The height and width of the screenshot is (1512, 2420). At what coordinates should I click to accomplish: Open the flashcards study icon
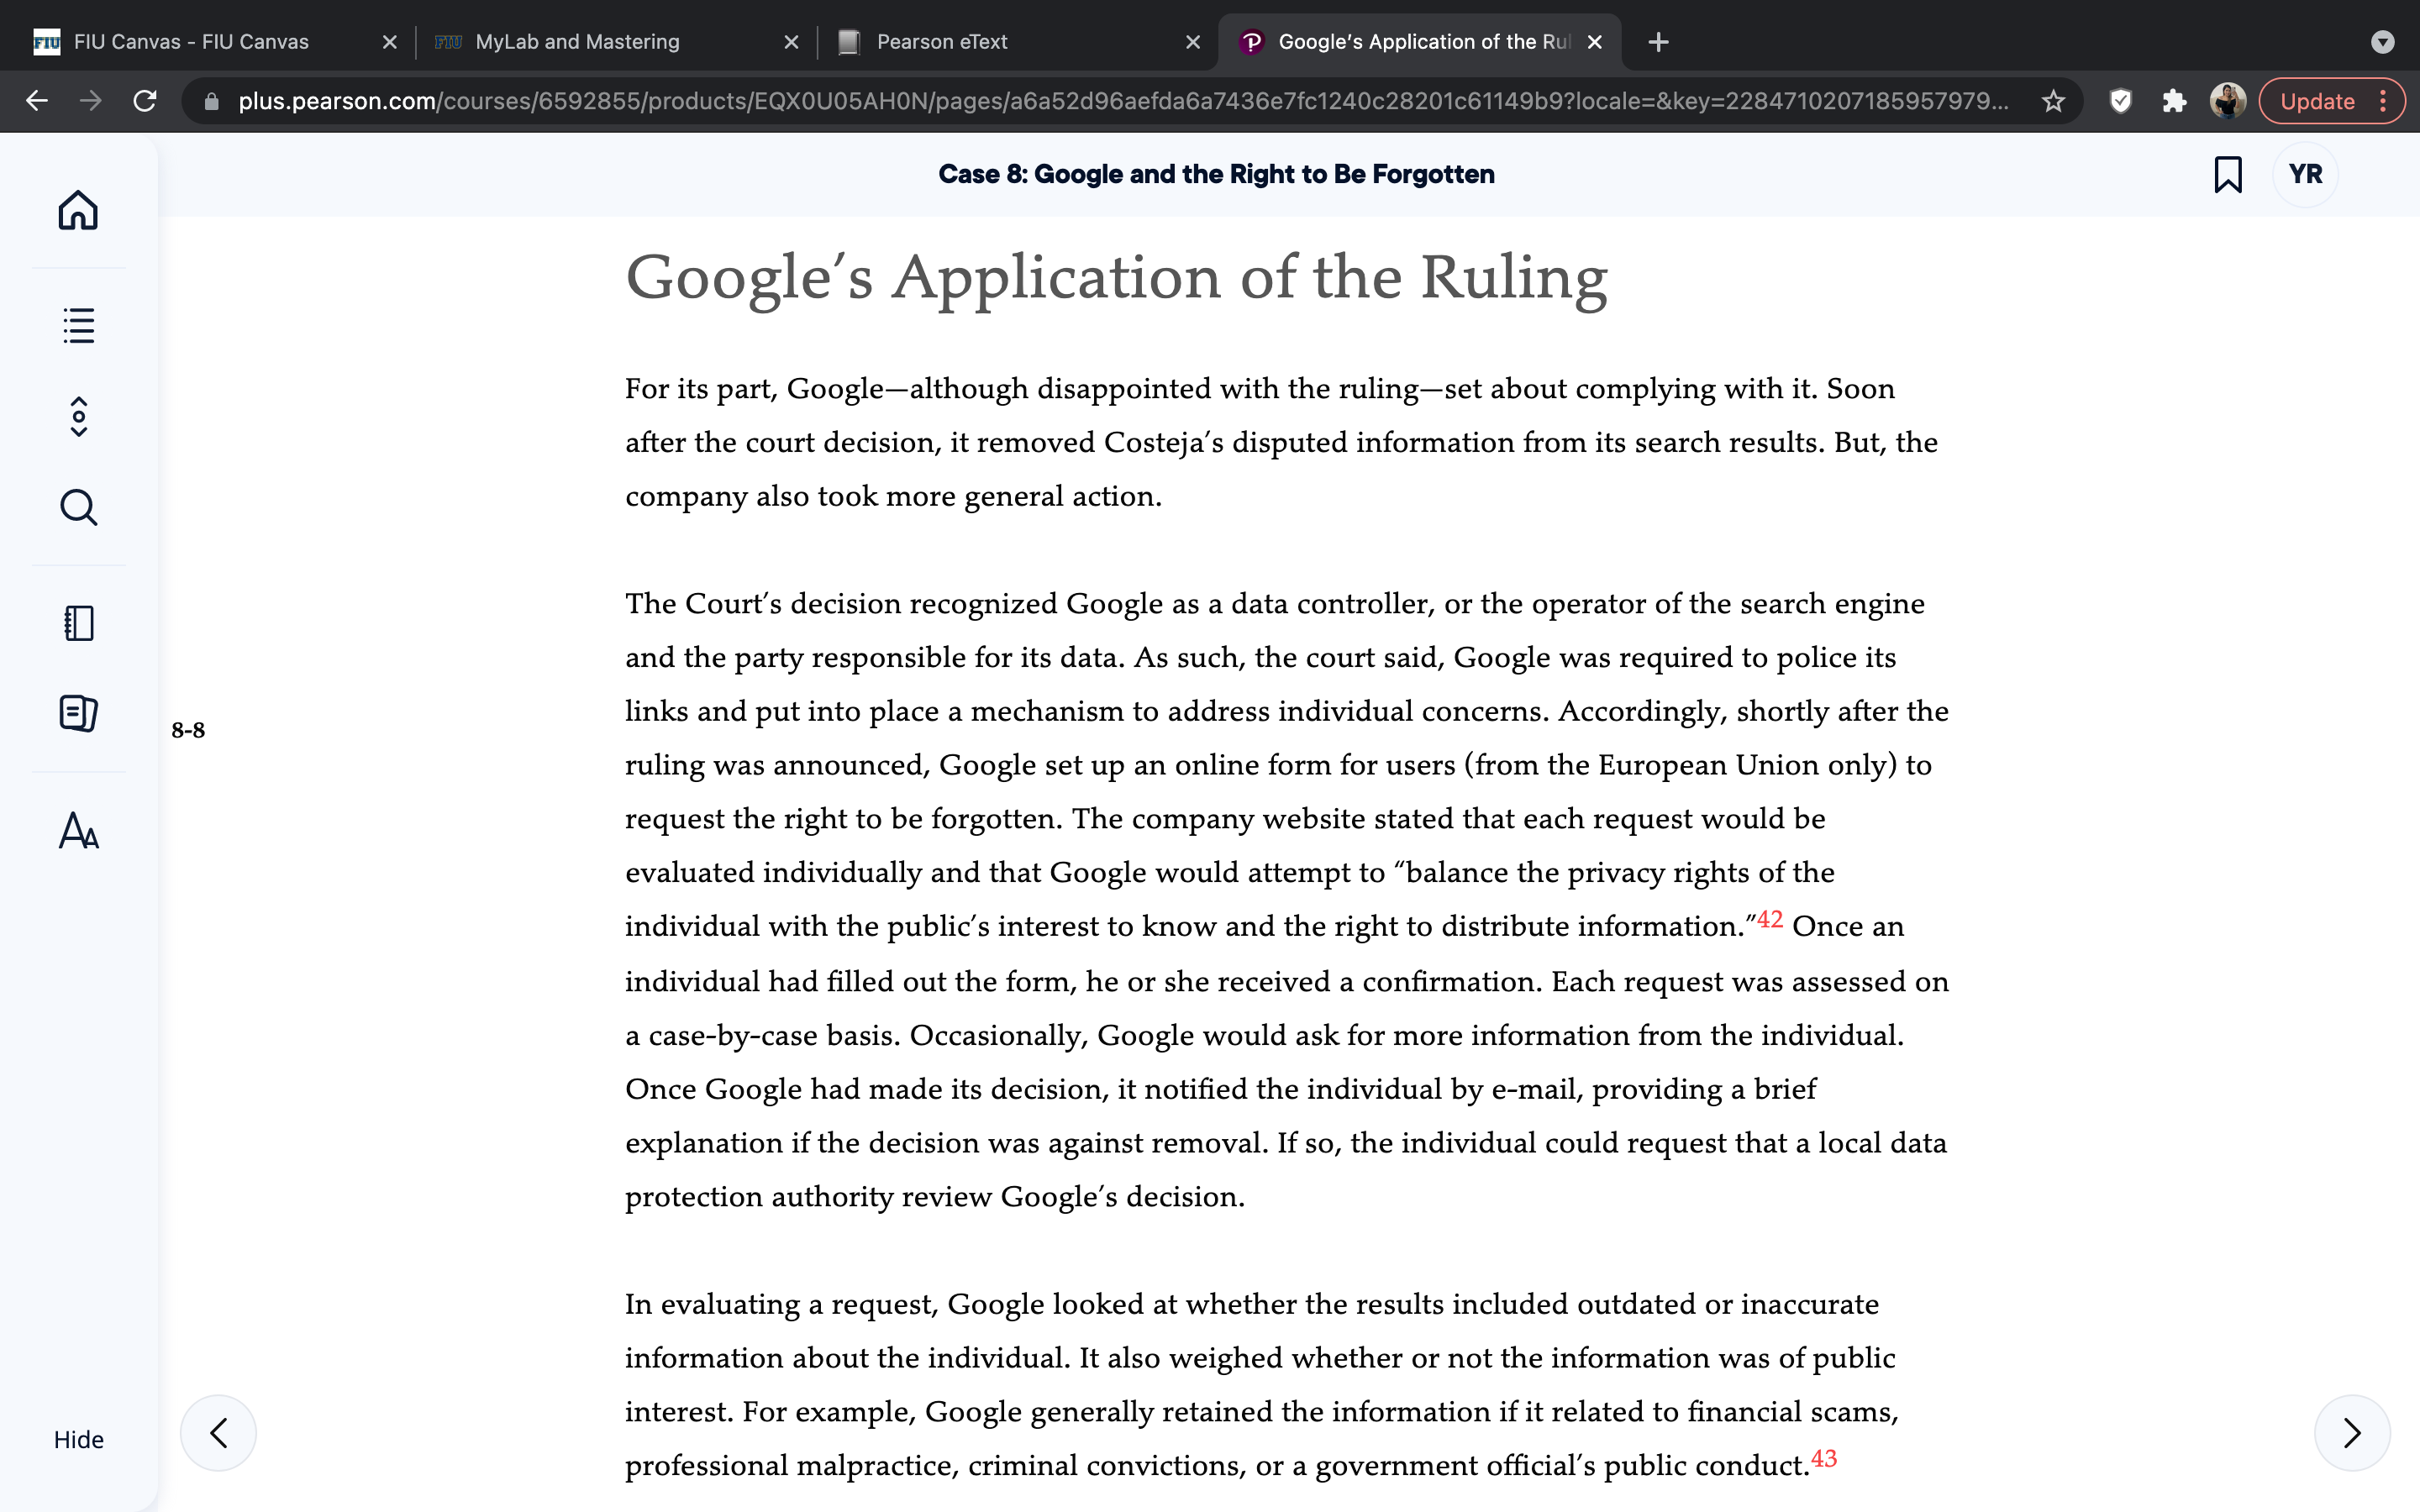click(x=78, y=713)
